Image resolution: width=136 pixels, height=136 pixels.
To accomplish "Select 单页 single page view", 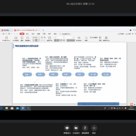I will click(x=57, y=40).
